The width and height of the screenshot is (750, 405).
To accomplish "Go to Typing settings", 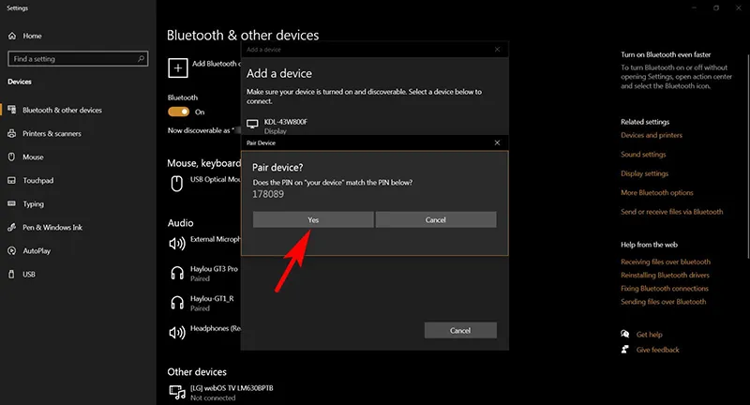I will pos(33,203).
